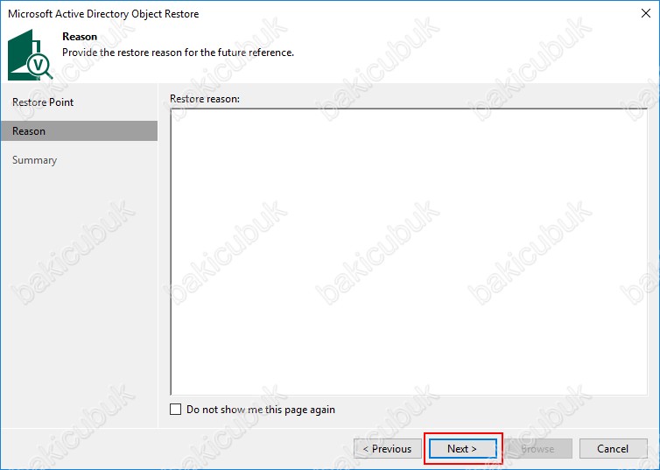Screen dimensions: 660x470
Task: Select the Reason wizard step
Action: point(79,131)
